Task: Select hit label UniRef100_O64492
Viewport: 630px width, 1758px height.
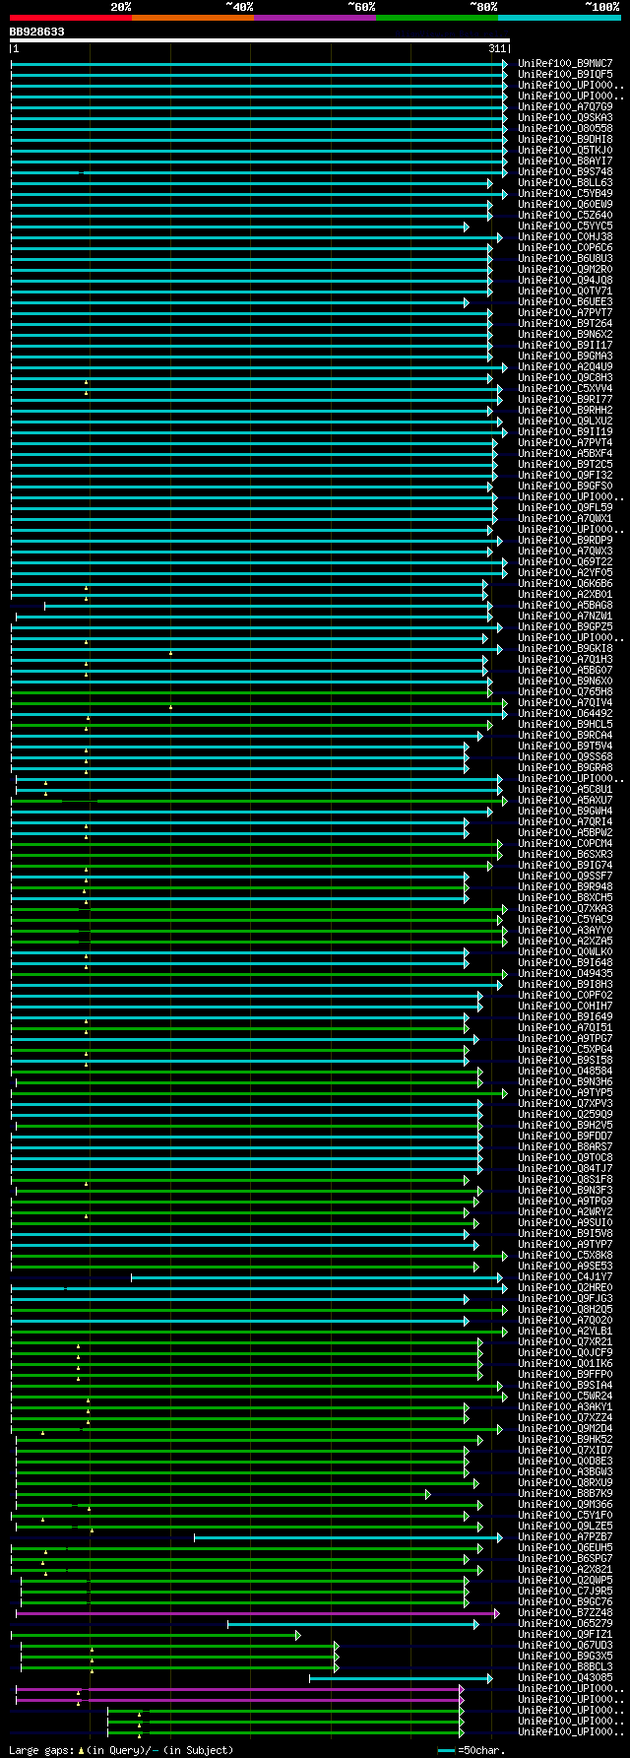Action: point(565,714)
